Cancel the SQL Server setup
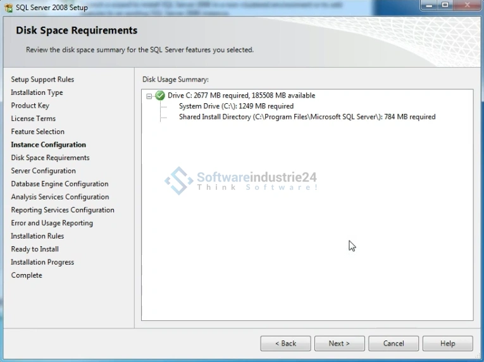 [x=394, y=343]
